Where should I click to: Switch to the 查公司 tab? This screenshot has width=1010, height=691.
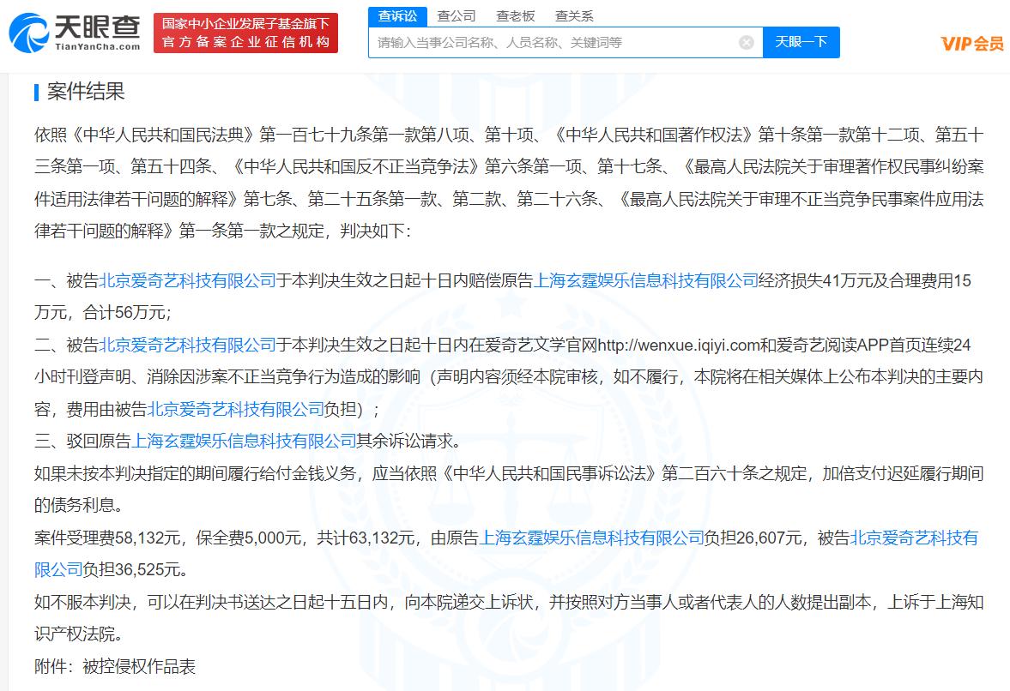[456, 16]
